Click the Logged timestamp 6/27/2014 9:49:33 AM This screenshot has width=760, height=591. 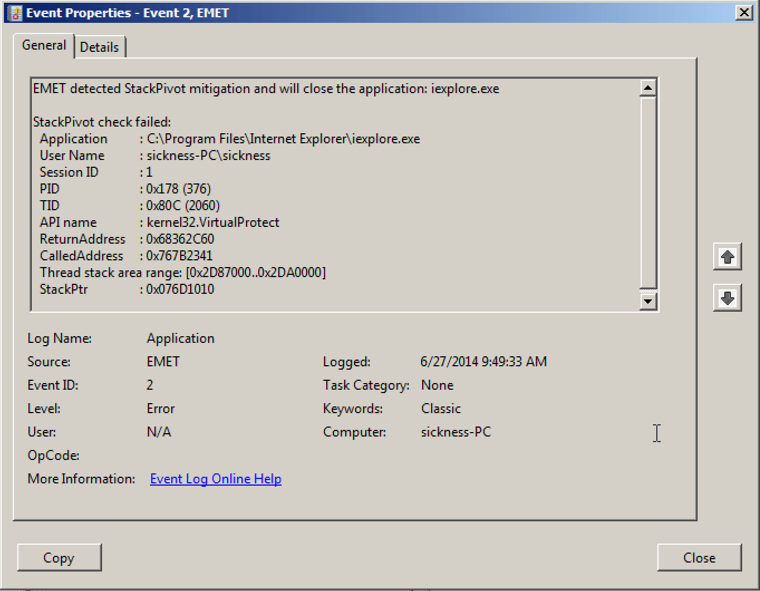(483, 361)
